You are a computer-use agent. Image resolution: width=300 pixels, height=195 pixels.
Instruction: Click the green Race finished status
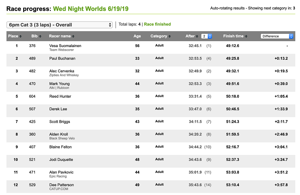point(157,24)
